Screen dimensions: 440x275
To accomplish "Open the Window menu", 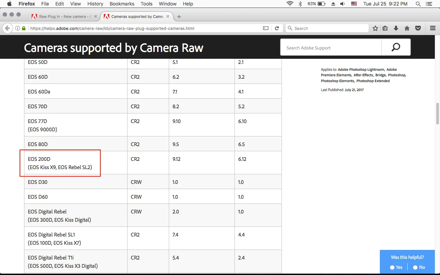I will (x=168, y=4).
